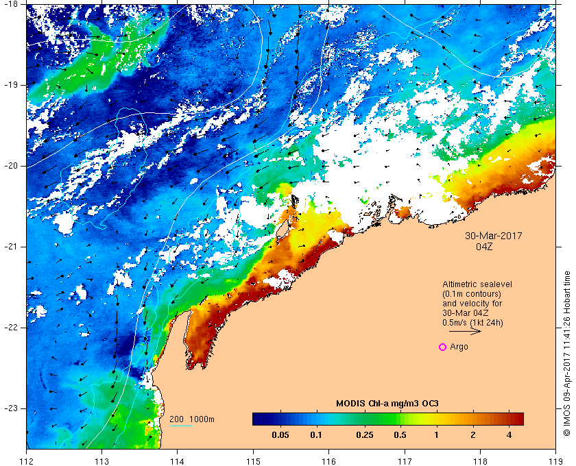Click latitude axis label '-20'
Screen dimensions: 576x466
11,166
